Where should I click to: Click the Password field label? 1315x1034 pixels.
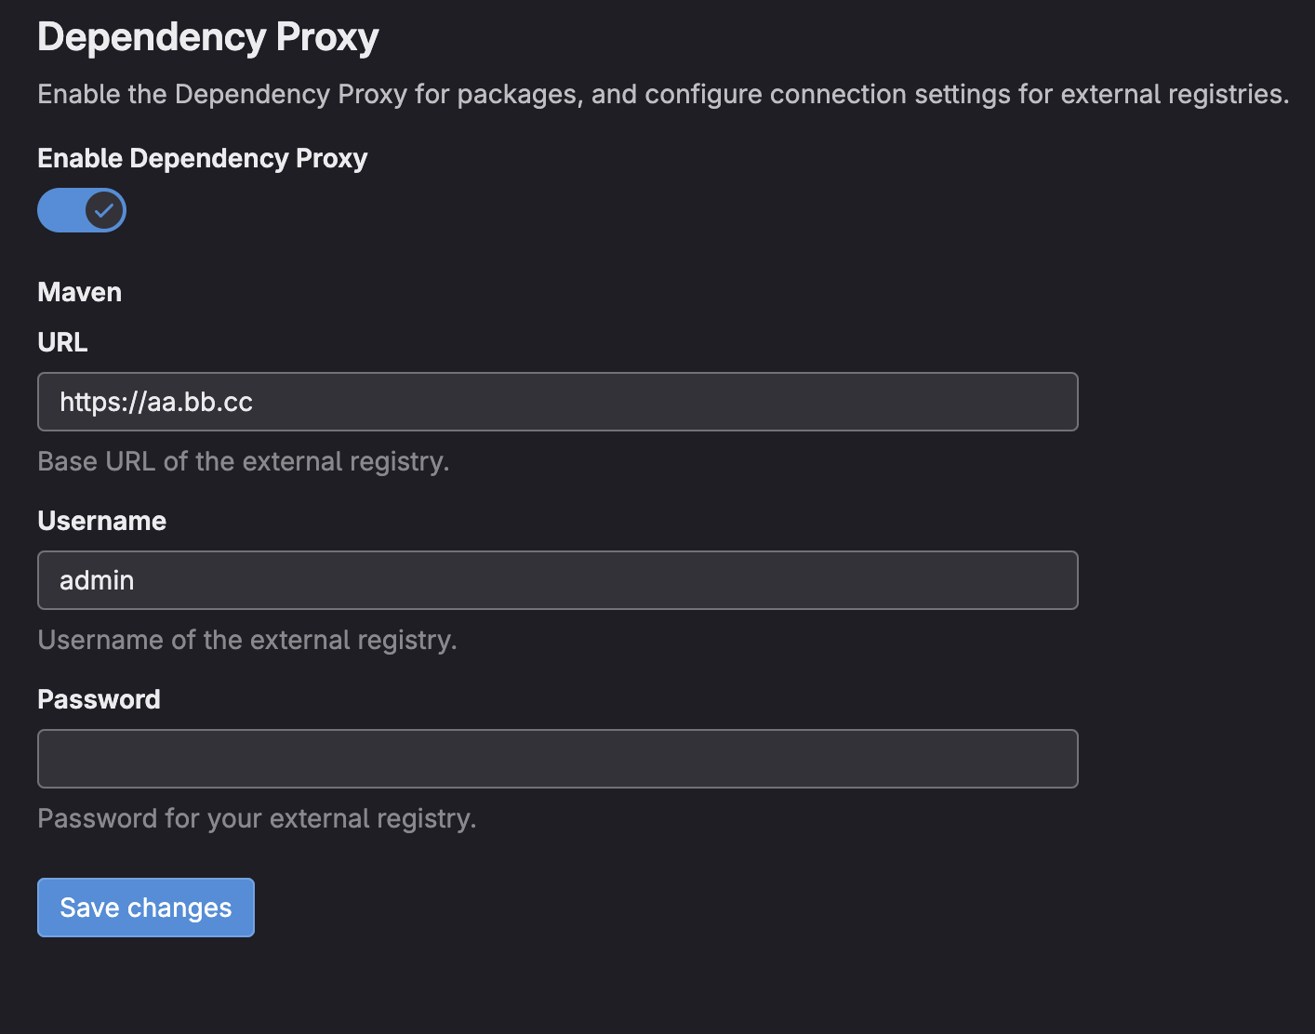click(x=100, y=699)
